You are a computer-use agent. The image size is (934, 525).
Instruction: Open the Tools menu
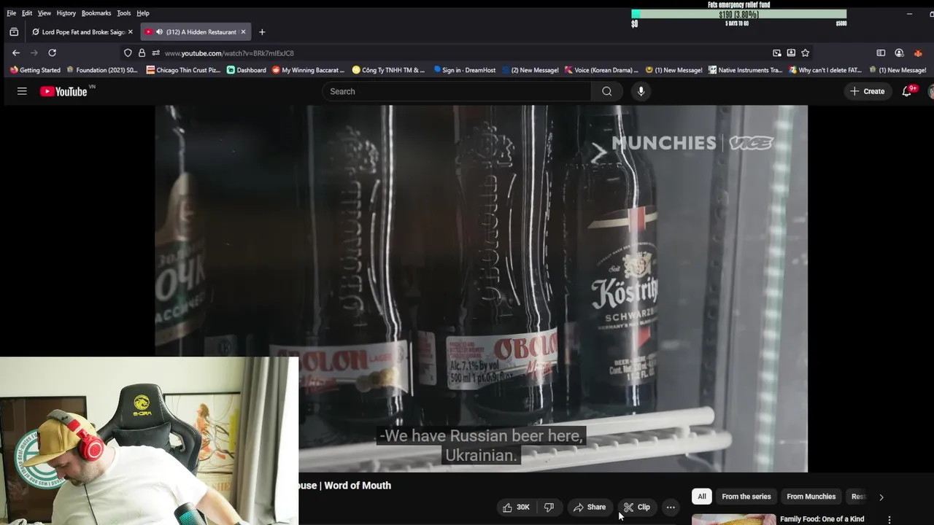pyautogui.click(x=123, y=13)
